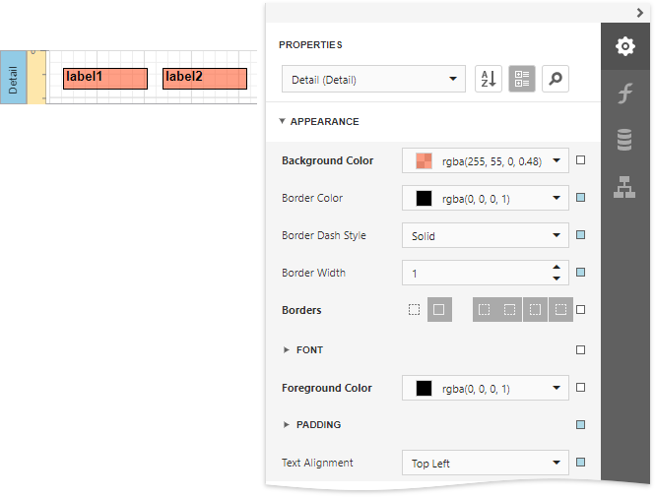This screenshot has width=655, height=497.
Task: Click the Background Color swatch
Action: (x=425, y=160)
